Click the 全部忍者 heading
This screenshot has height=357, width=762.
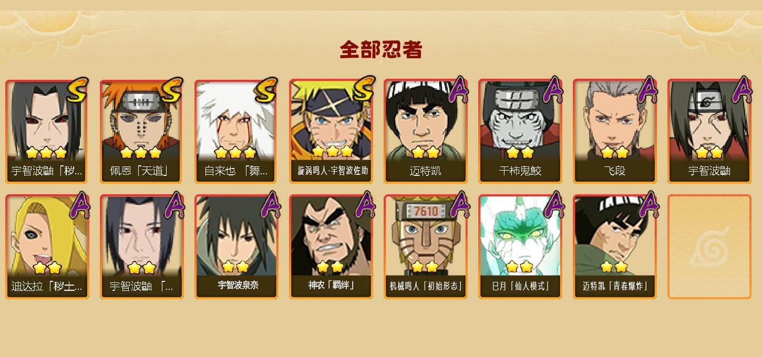[380, 50]
